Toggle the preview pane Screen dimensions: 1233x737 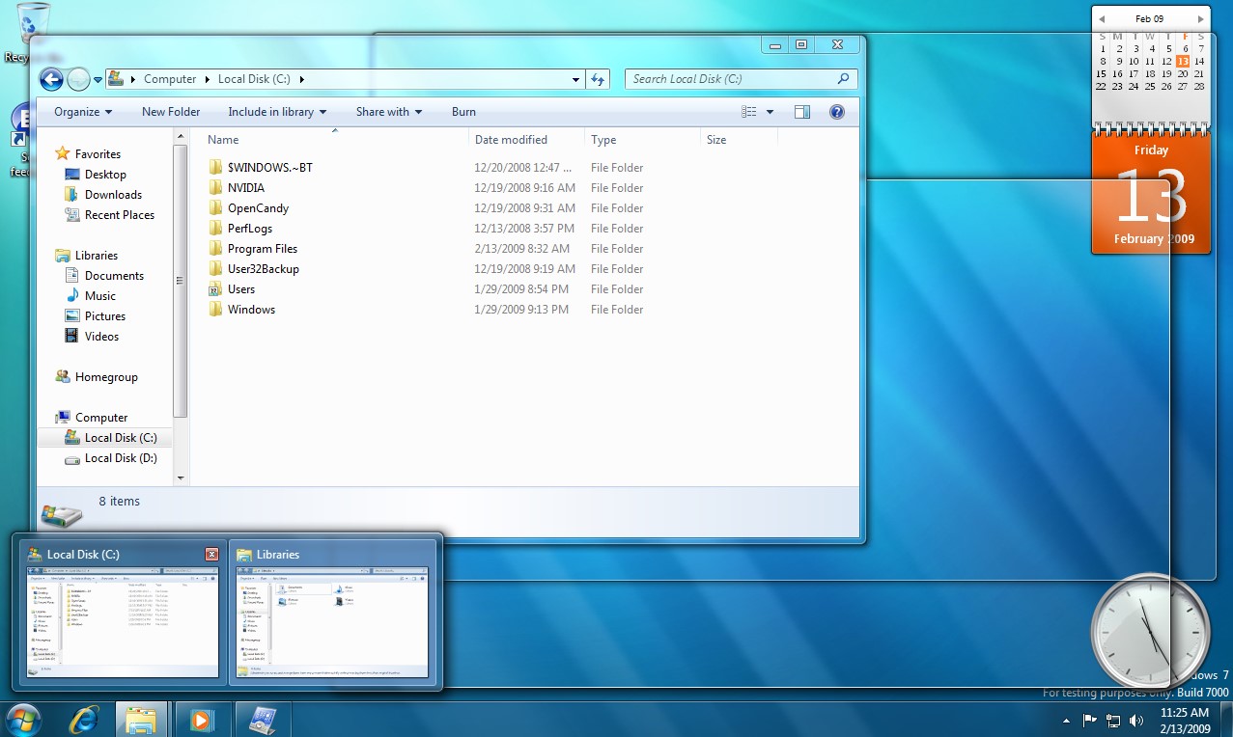[x=802, y=112]
